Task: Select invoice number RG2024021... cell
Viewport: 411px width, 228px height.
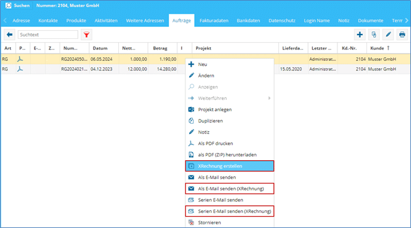Action: point(74,69)
